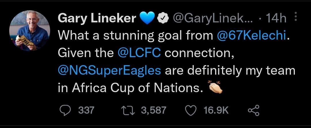Click the 337 replies count

87,110
